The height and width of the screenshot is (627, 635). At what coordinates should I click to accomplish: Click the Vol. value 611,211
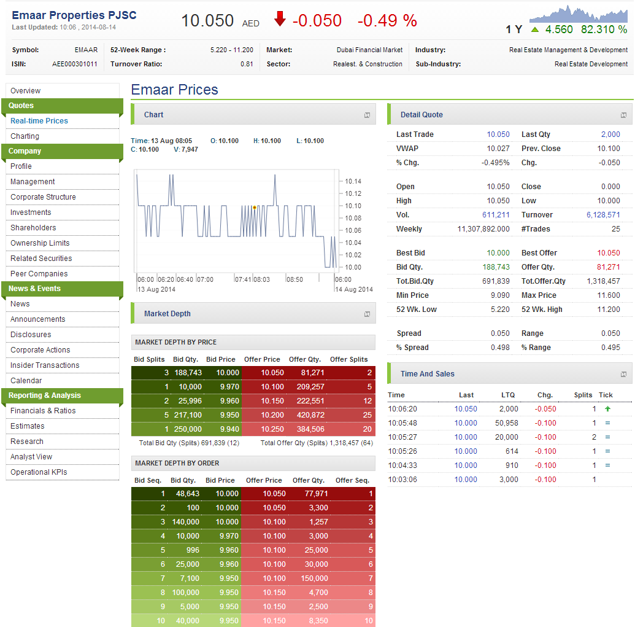coord(496,215)
